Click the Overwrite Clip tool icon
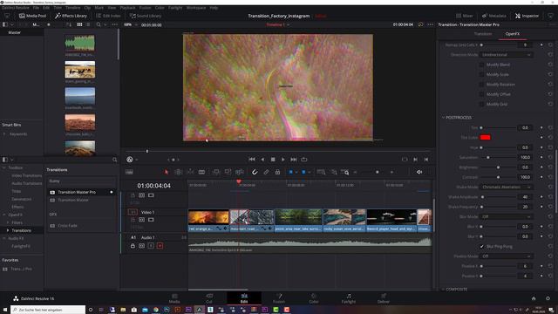Screen dimensions: 558x314 (x=228, y=172)
